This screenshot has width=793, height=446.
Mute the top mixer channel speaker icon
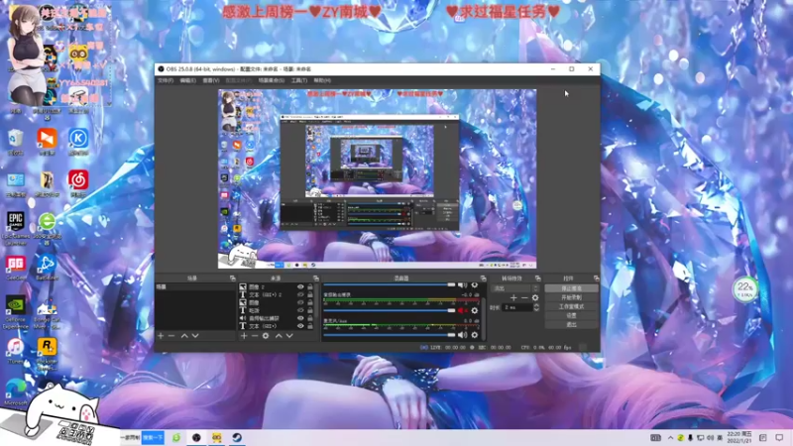pyautogui.click(x=462, y=285)
